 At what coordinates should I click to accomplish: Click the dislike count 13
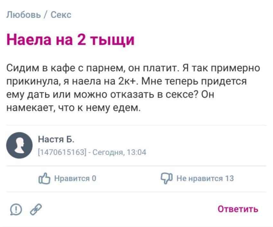coord(229,178)
